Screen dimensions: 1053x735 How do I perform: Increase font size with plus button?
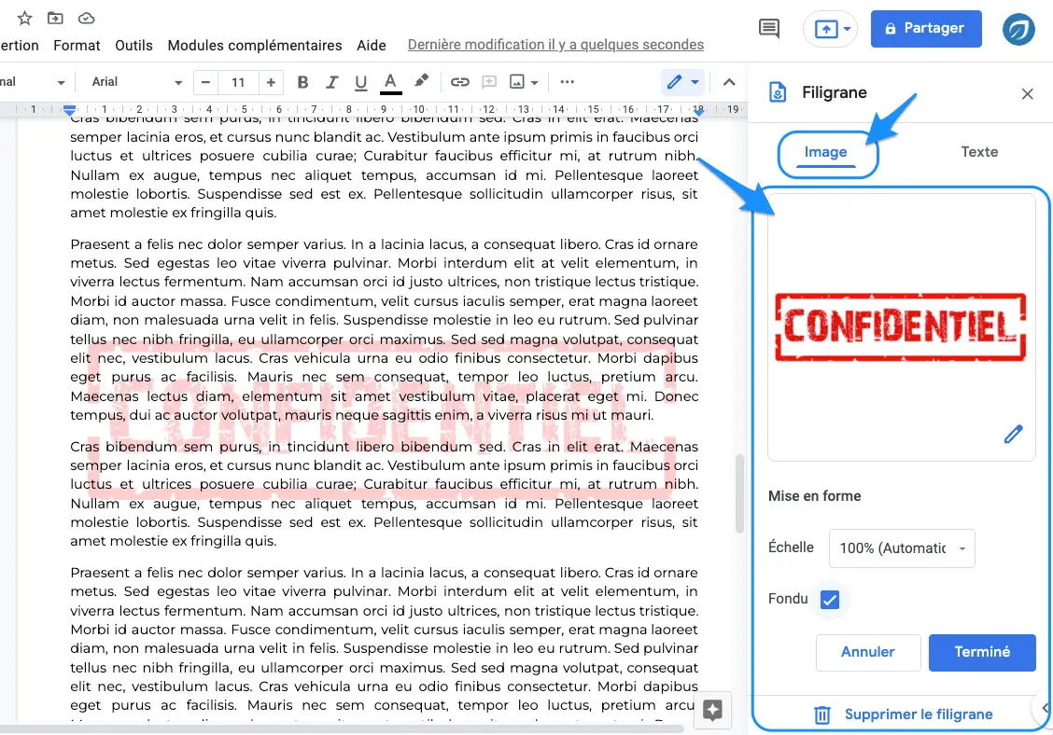pos(271,83)
